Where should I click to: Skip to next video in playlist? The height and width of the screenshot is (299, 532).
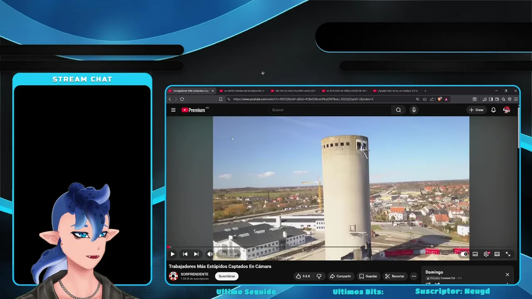(x=196, y=254)
